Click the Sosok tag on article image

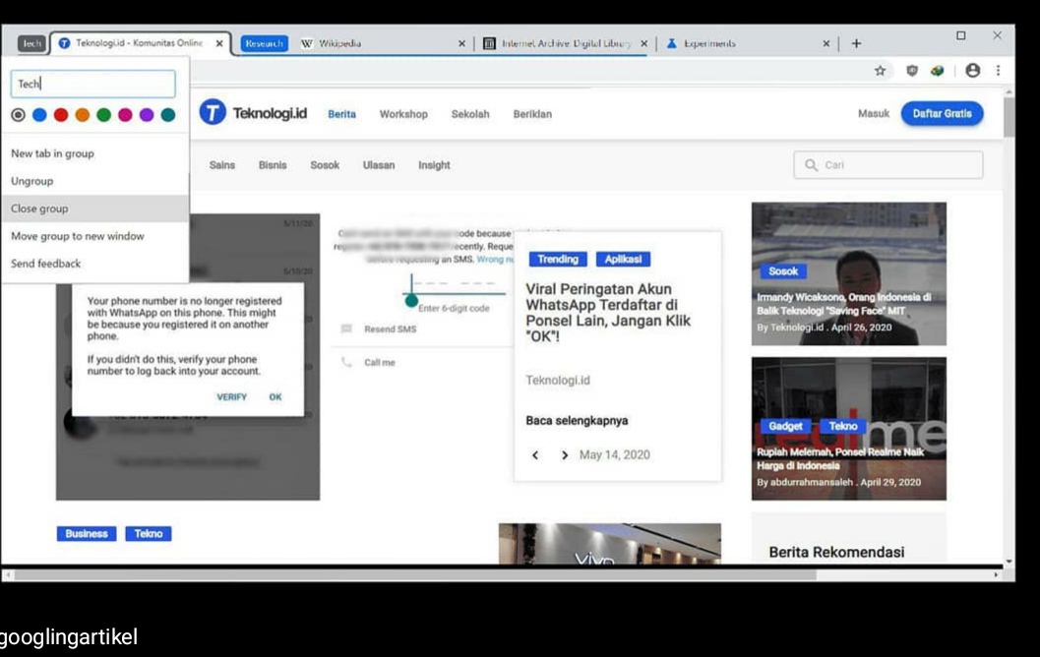click(x=783, y=271)
